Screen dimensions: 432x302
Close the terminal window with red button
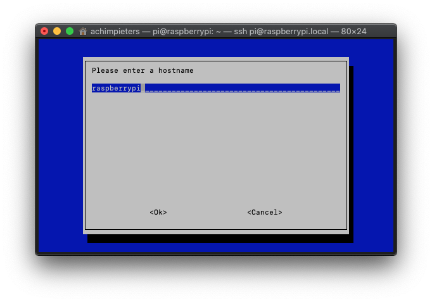(44, 31)
